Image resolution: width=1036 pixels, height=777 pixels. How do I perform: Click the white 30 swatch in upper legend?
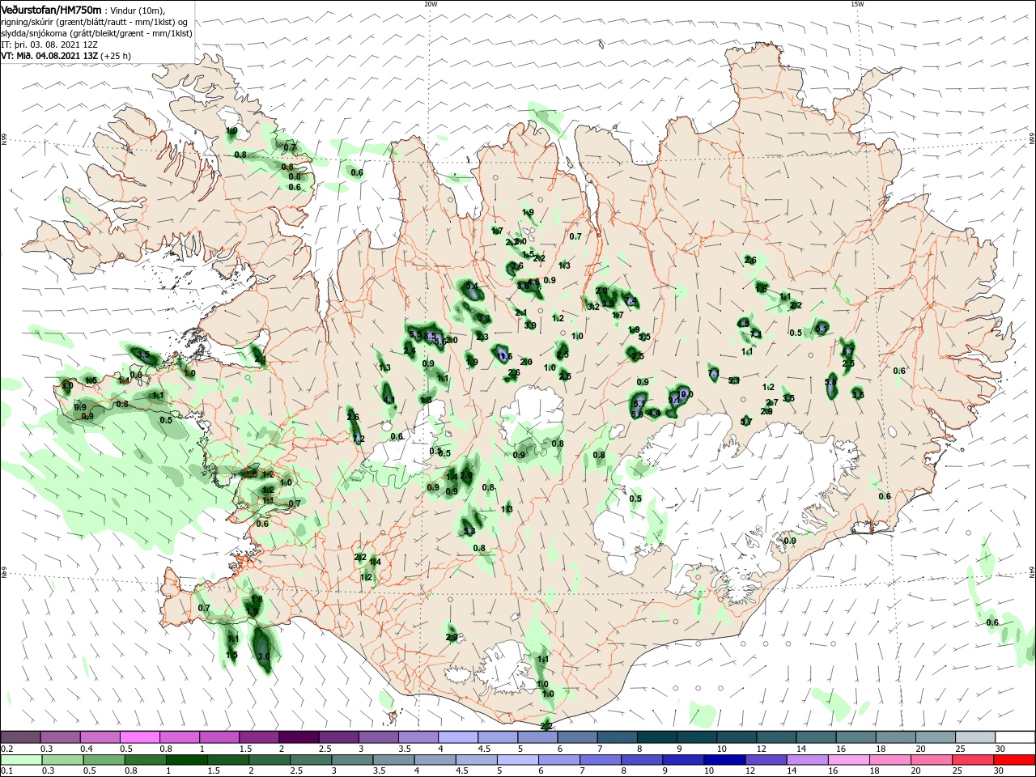pos(1015,737)
